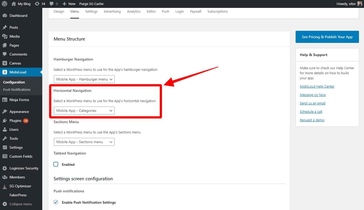Toggle the Tabbed Navigation Enabled checkbox

coord(56,164)
